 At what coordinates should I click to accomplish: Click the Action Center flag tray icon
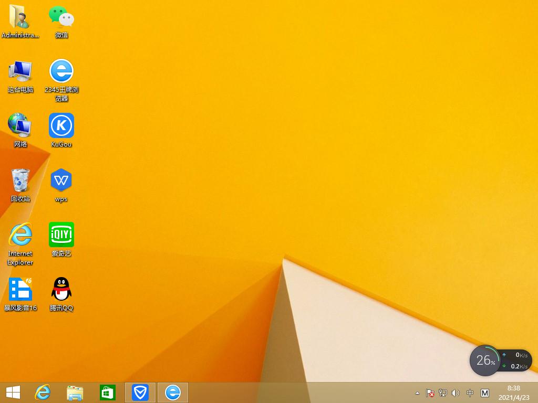(430, 393)
